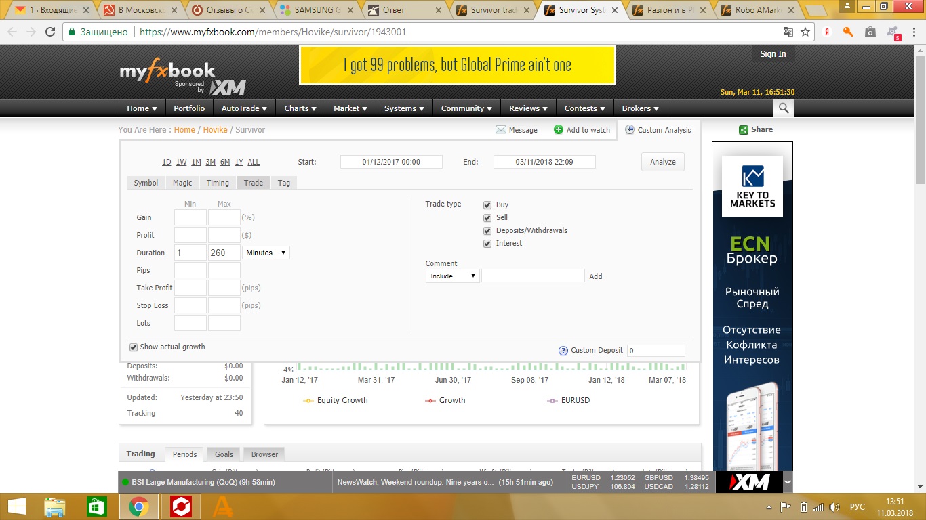Click the XM sponsor logo
This screenshot has height=520, width=926.
coord(227,87)
